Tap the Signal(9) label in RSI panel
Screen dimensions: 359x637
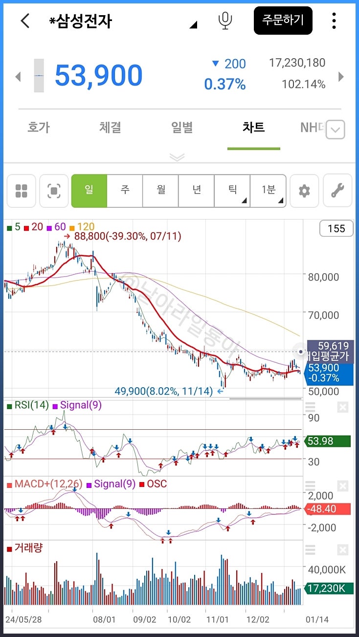pos(77,405)
